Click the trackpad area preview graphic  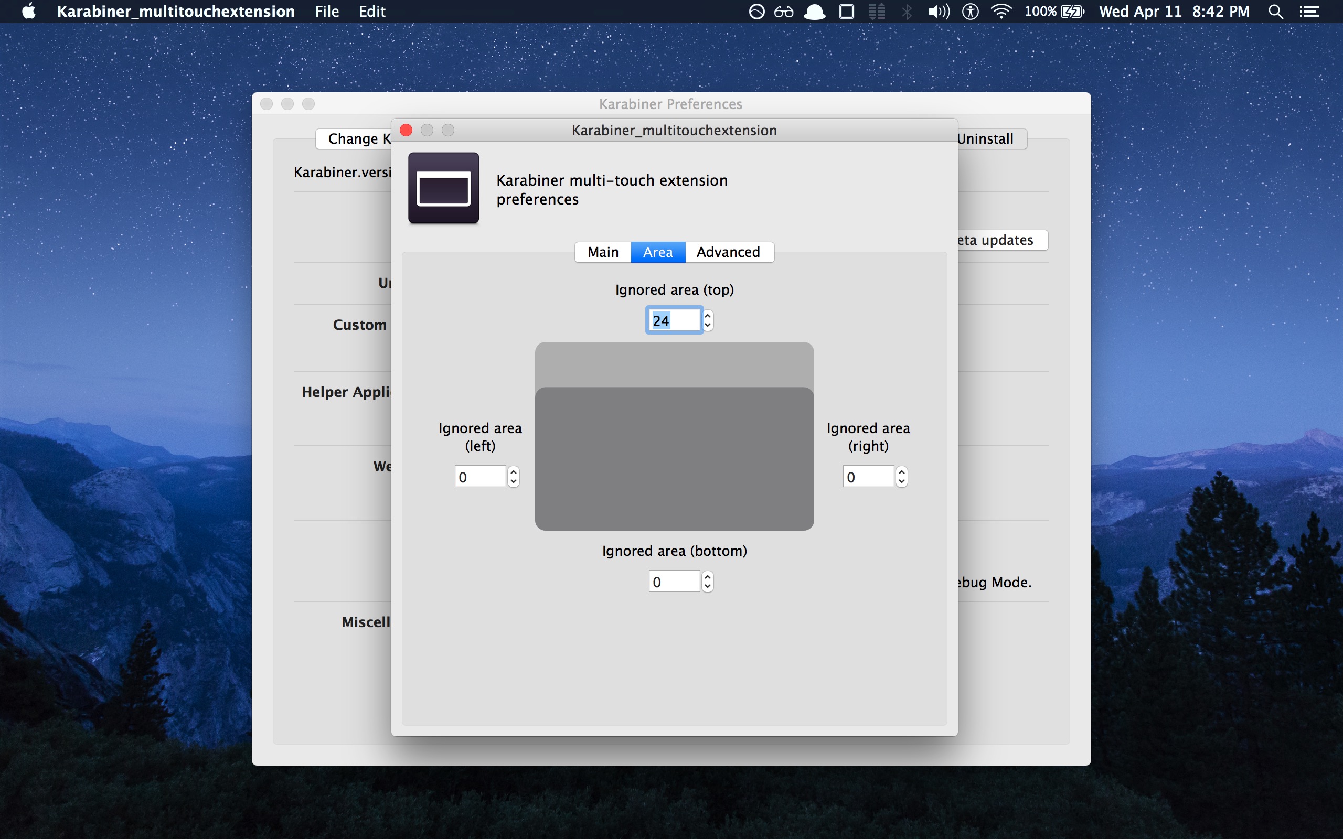[674, 436]
